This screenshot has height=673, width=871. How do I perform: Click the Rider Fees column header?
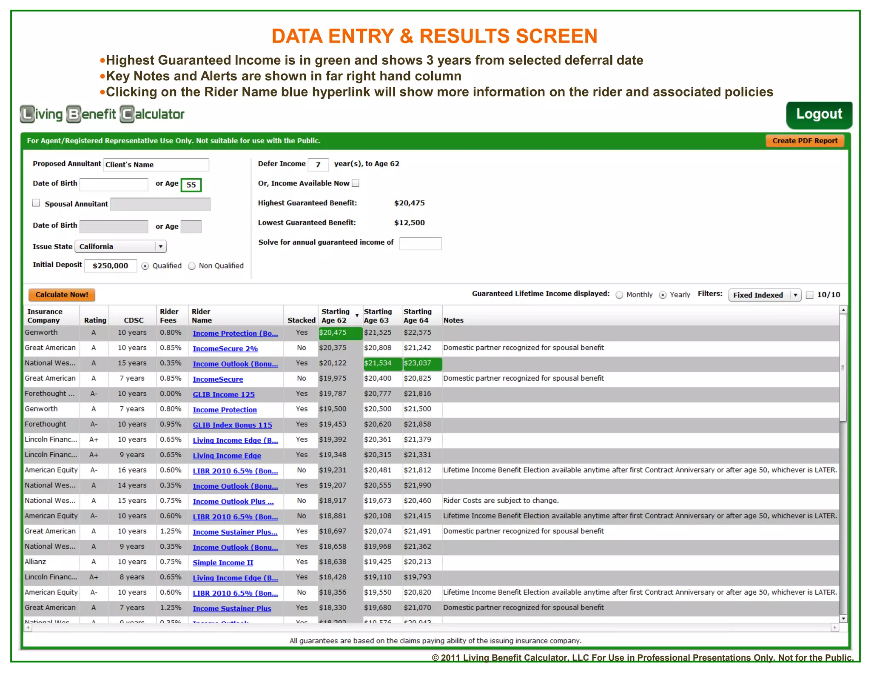click(x=169, y=316)
